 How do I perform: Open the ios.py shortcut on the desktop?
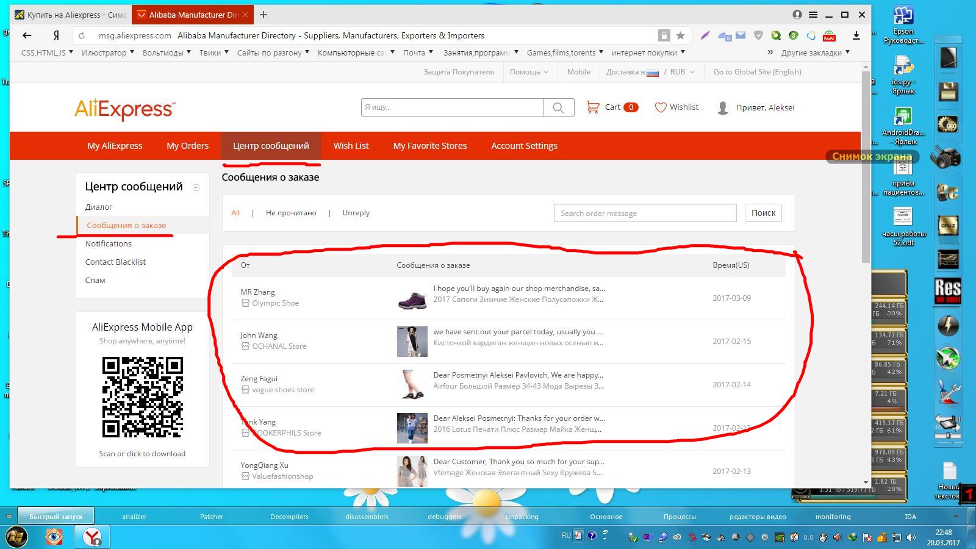[x=903, y=74]
